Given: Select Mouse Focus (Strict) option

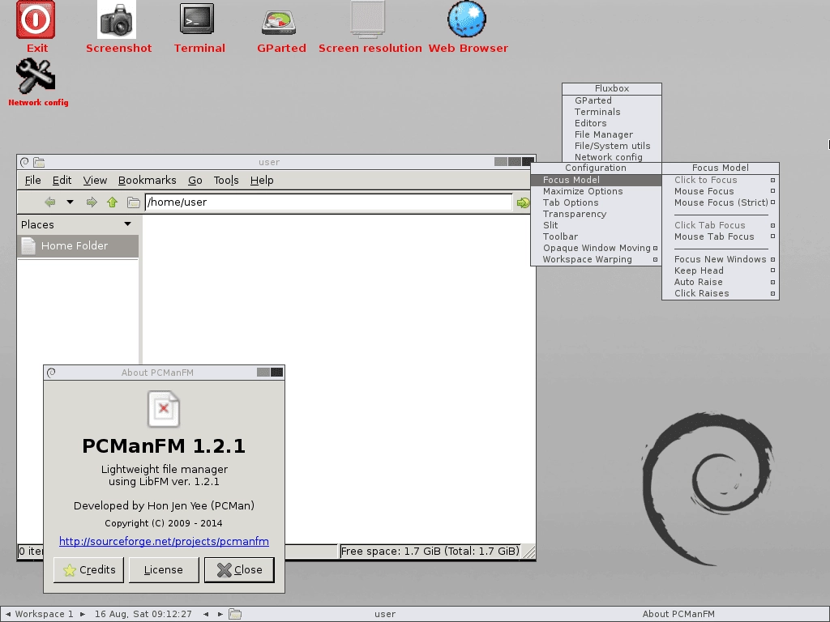Looking at the screenshot, I should tap(721, 202).
